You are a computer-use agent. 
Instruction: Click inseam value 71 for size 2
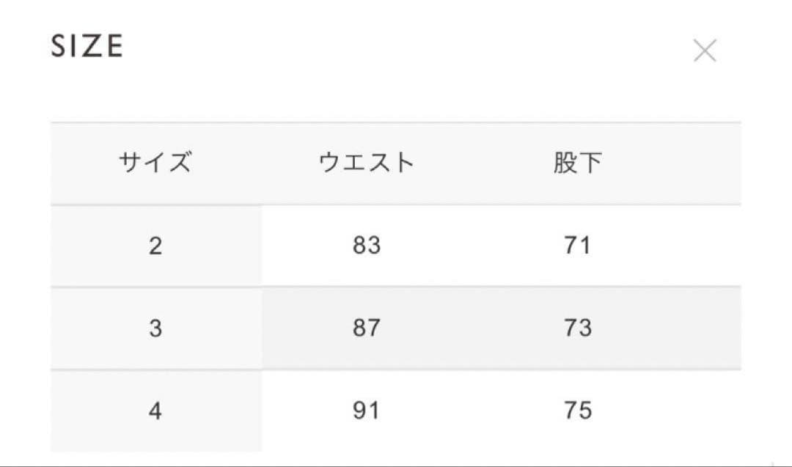pyautogui.click(x=576, y=246)
